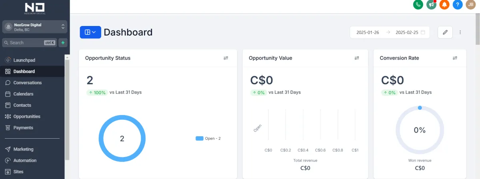Open the three-dot dashboard options menu
This screenshot has width=480, height=179.
point(460,32)
